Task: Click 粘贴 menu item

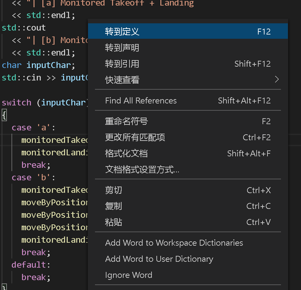Action: click(188, 222)
